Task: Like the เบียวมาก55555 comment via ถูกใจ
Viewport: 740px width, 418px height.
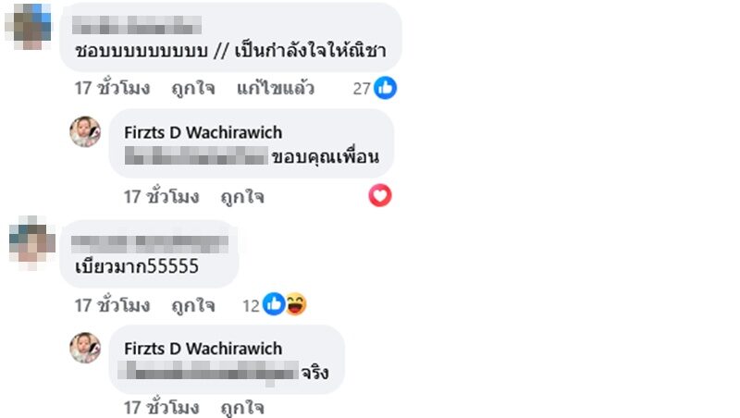Action: [193, 305]
